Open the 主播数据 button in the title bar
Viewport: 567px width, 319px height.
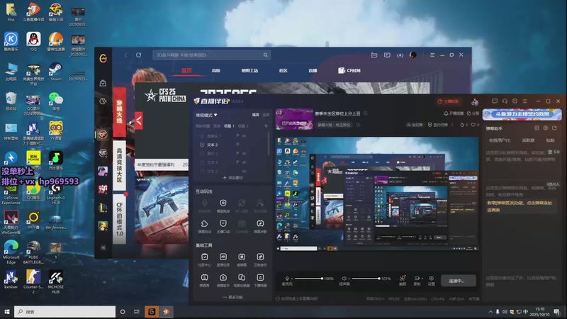(x=448, y=101)
